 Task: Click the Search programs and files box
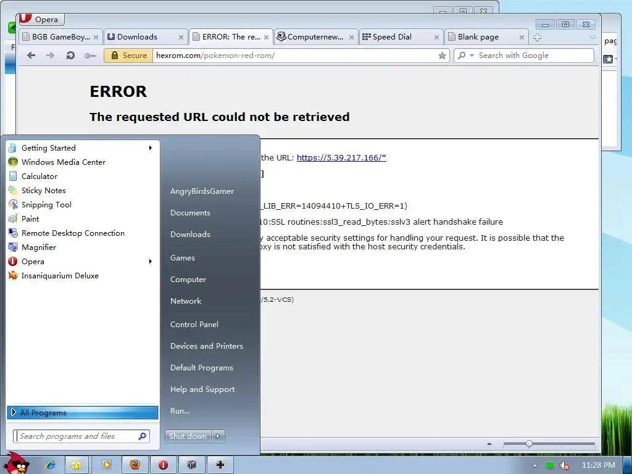(81, 436)
